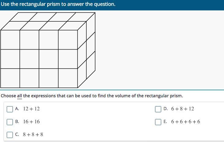Click the bottom-right square on the prism's front face
The height and width of the screenshot is (149, 224).
coord(68,78)
